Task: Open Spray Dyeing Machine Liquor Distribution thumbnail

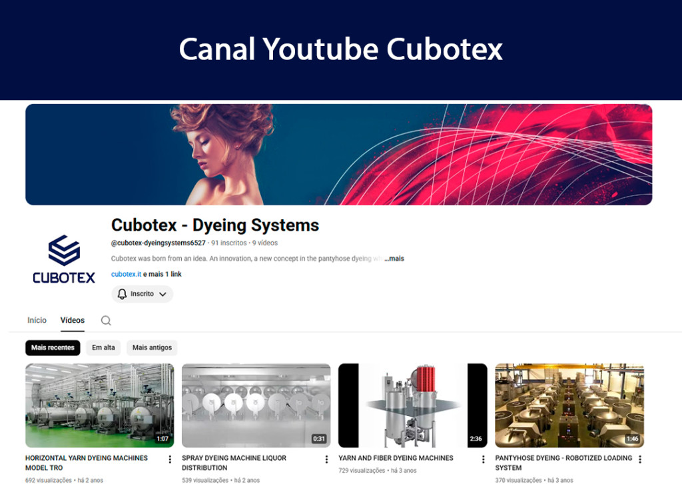Action: [256, 405]
